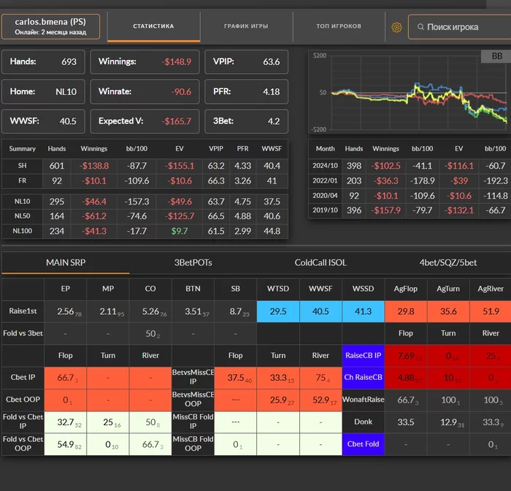Click the SH row in Summary table
Screen dimensions: 511x491
point(22,166)
